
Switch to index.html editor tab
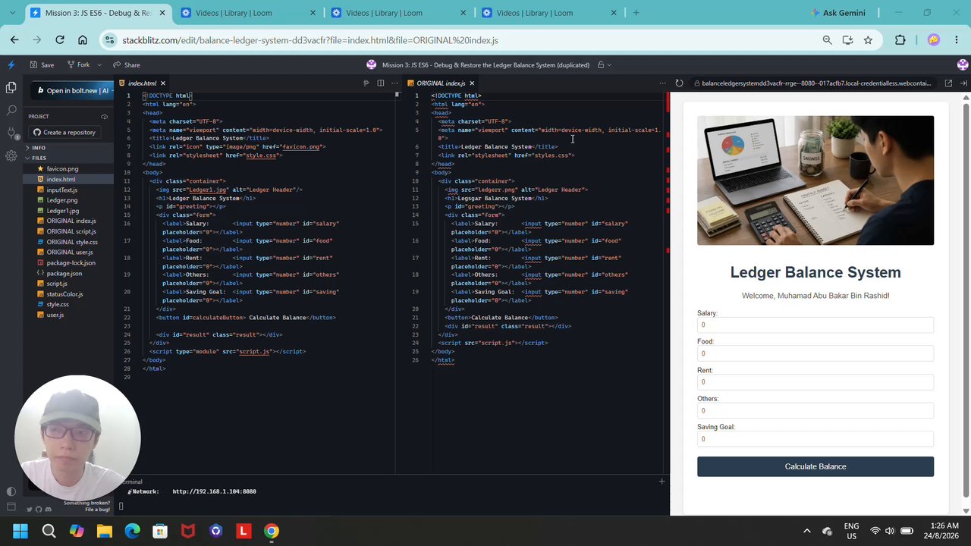[142, 83]
